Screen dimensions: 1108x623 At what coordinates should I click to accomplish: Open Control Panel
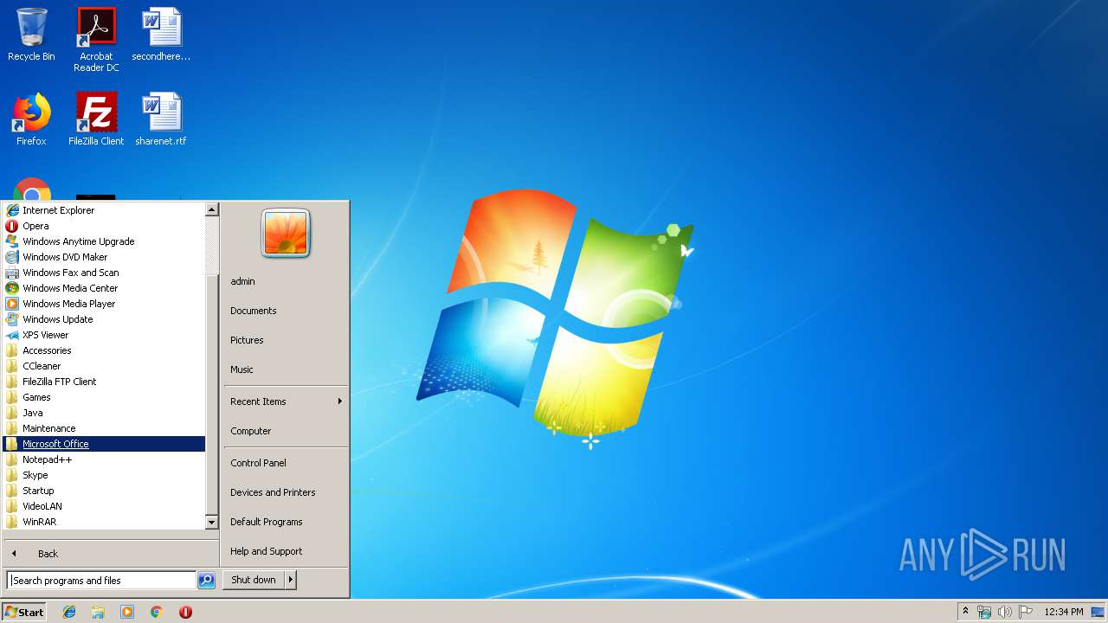[x=286, y=463]
